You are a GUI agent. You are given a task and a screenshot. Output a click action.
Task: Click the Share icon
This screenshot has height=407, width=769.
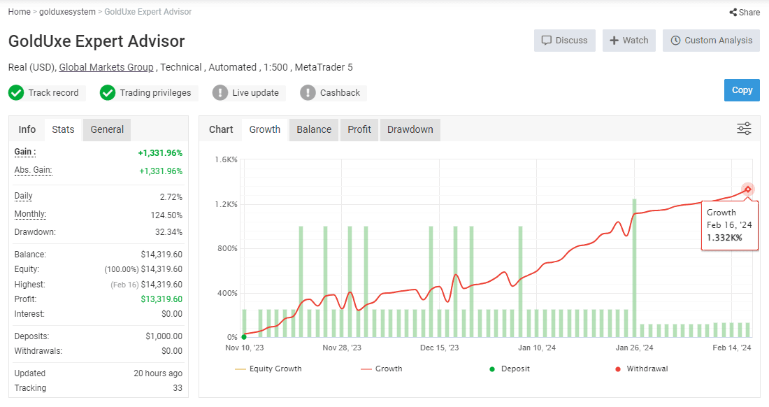733,13
